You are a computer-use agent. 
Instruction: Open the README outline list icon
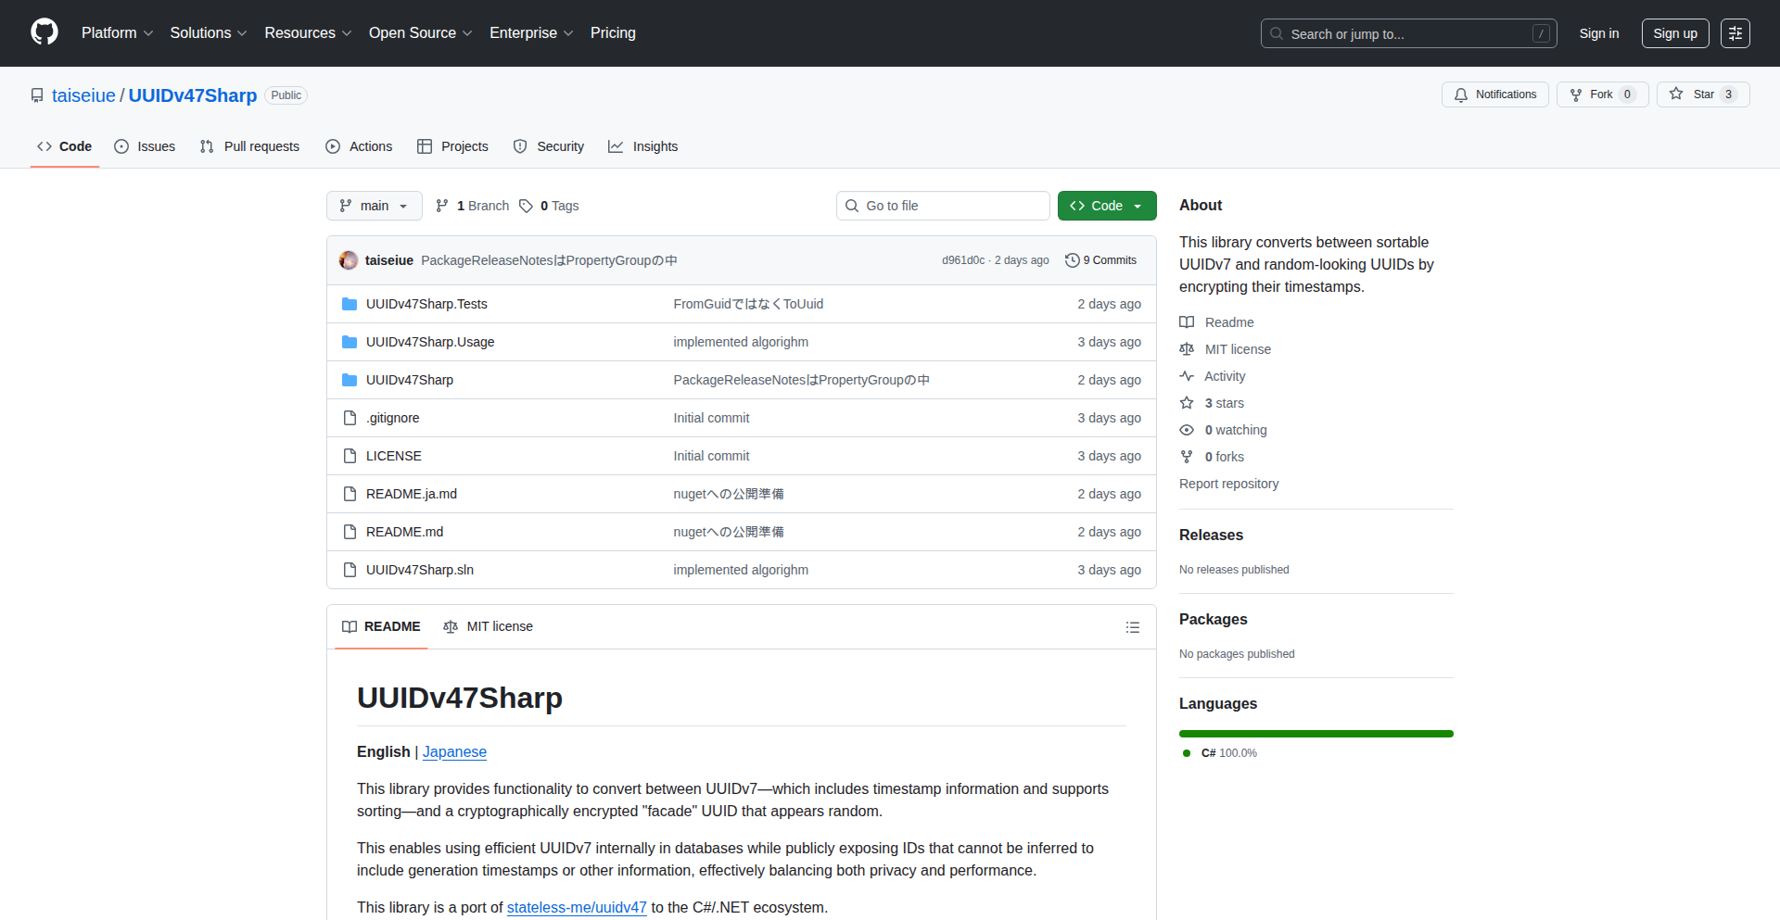[1132, 627]
